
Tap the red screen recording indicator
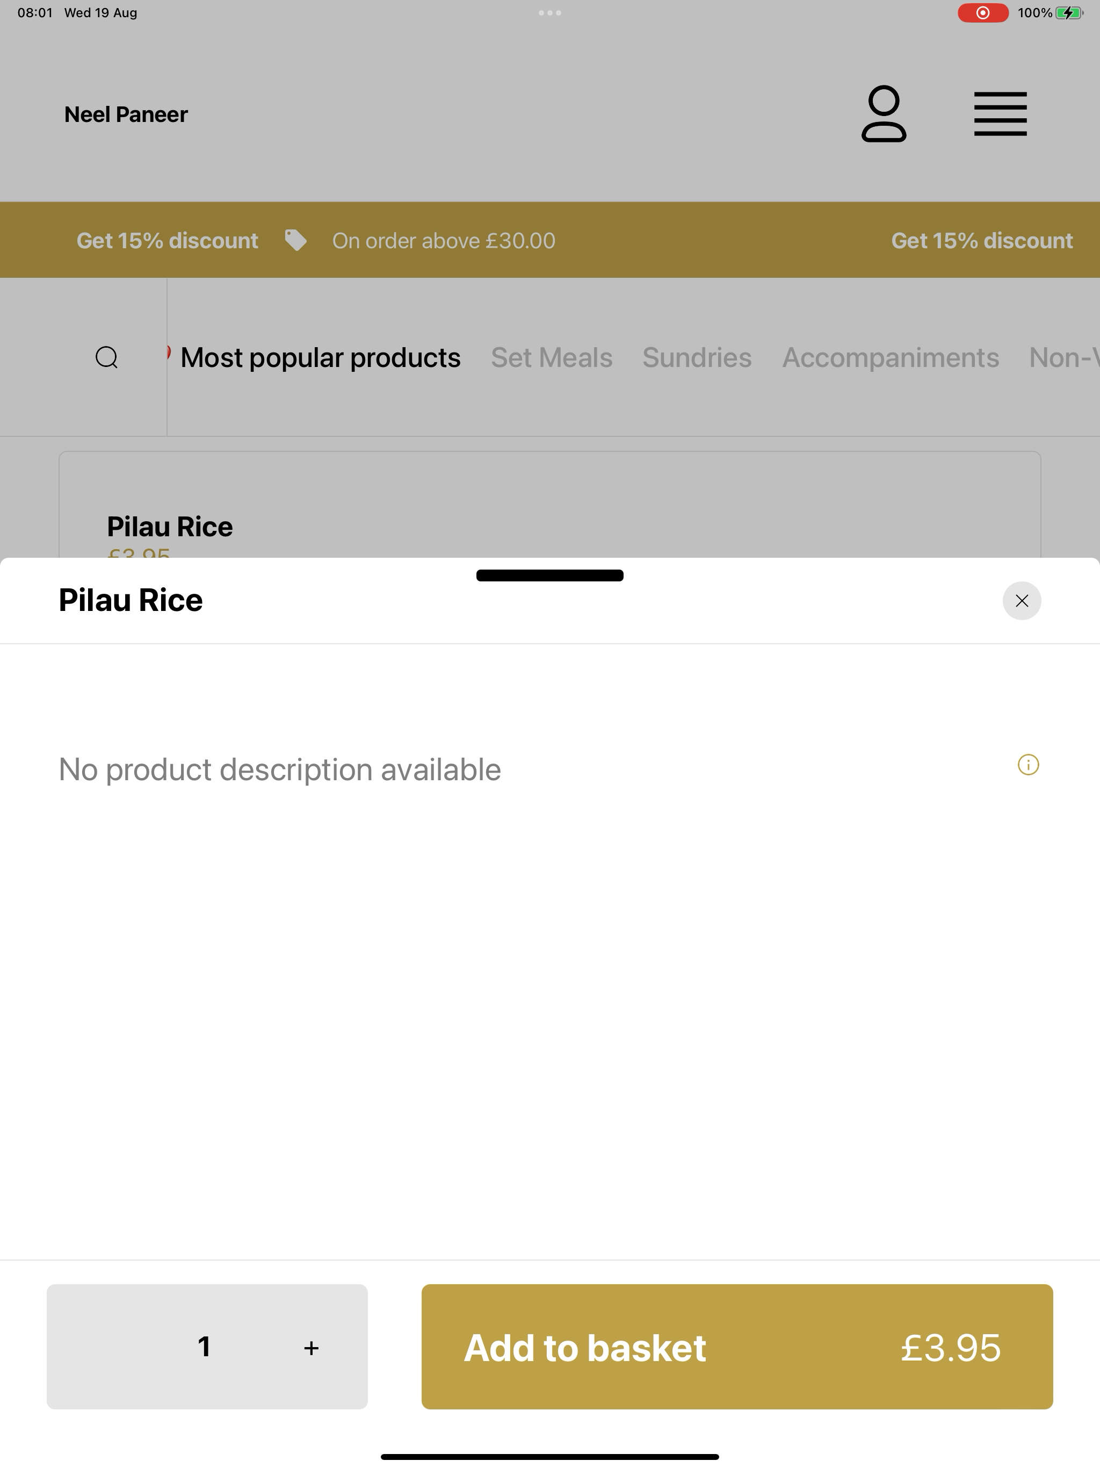(x=982, y=12)
